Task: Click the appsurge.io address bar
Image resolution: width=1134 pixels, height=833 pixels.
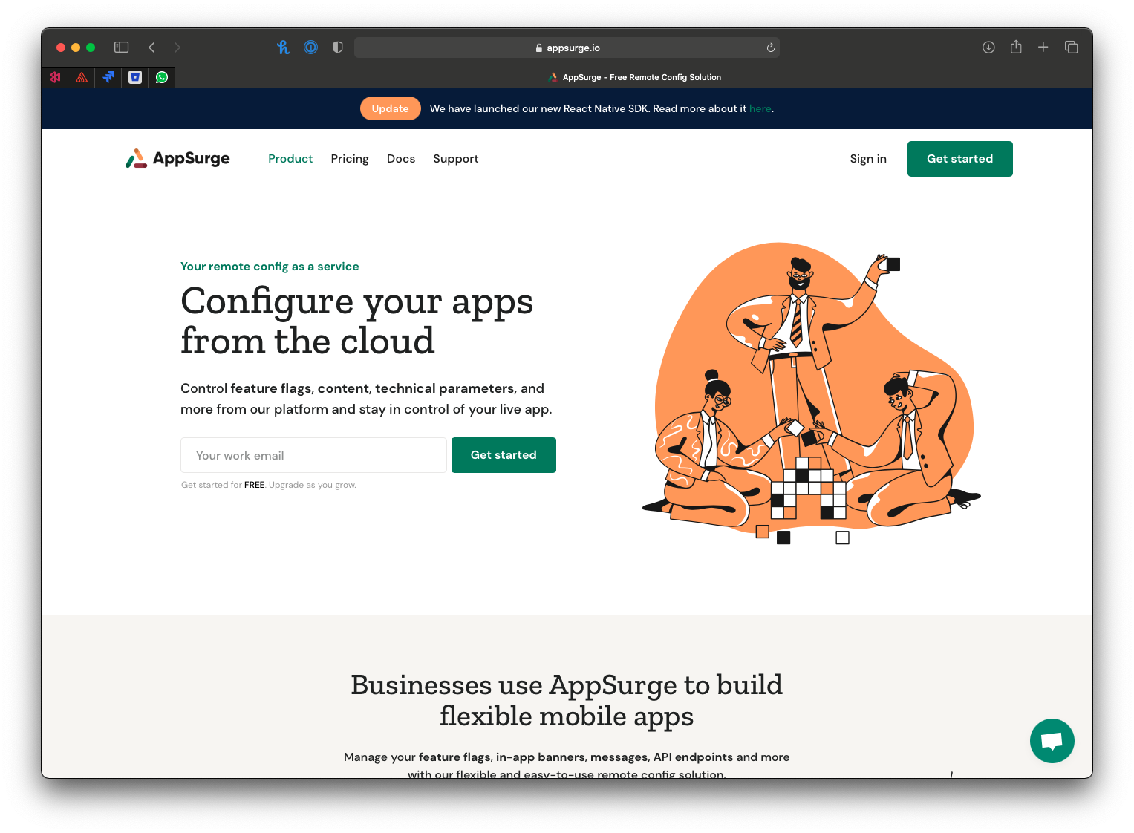Action: (x=567, y=48)
